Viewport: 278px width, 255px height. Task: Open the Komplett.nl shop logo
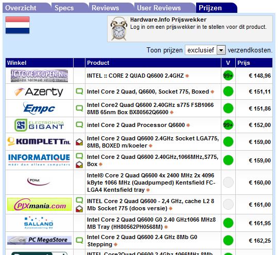coord(39,142)
